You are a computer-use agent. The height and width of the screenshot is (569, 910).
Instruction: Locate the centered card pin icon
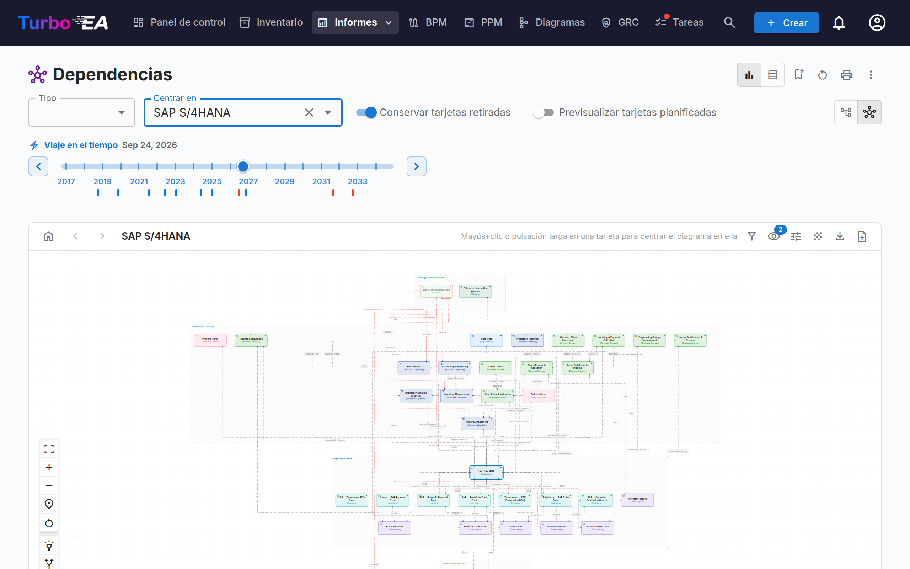coord(49,504)
